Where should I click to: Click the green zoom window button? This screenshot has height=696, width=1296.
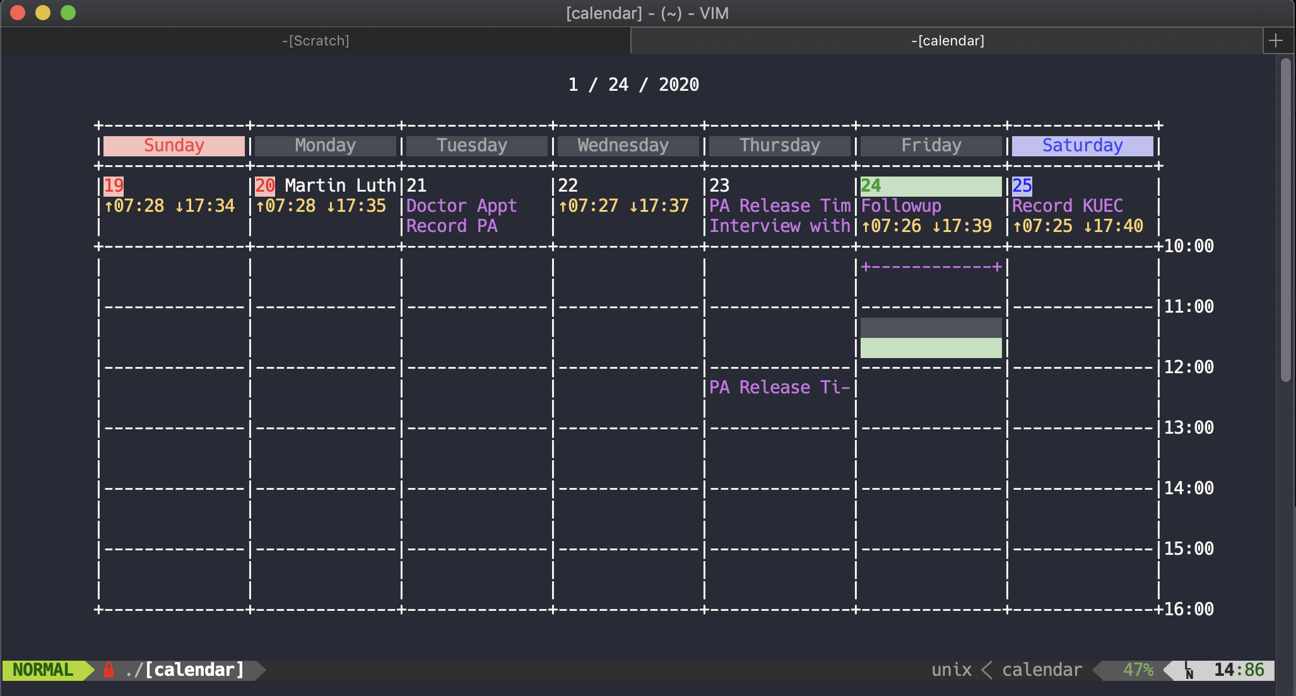click(x=68, y=13)
